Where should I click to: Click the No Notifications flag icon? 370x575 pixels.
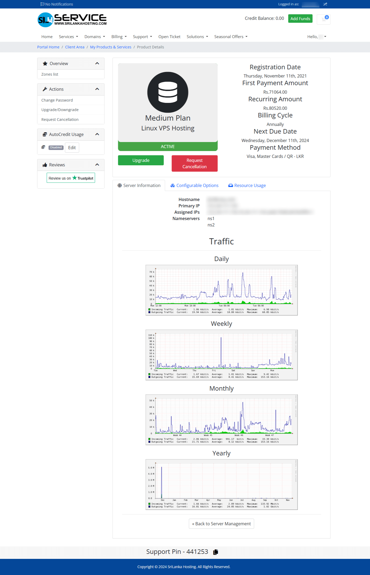[x=42, y=4]
